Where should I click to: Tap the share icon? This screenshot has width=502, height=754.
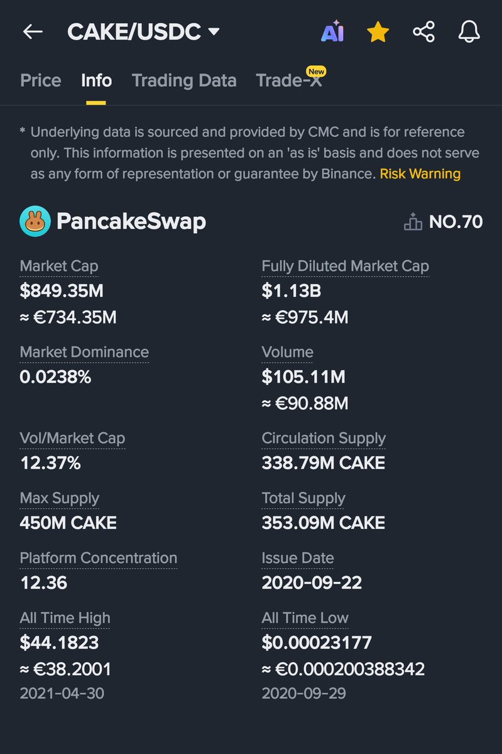click(x=423, y=31)
